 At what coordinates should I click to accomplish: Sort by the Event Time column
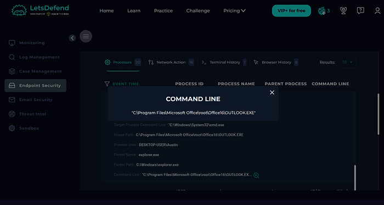pyautogui.click(x=126, y=84)
